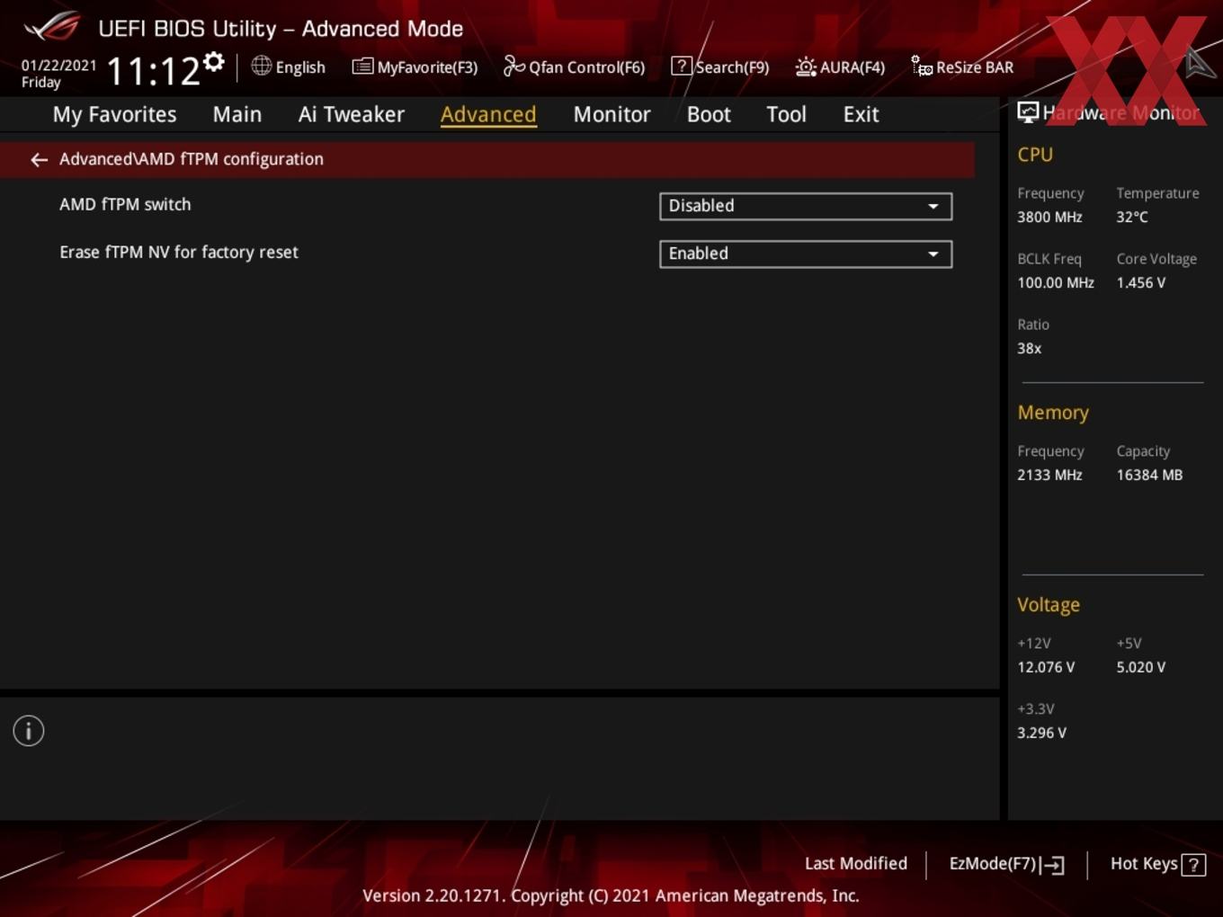1223x917 pixels.
Task: Select the Advanced tab
Action: click(x=488, y=114)
